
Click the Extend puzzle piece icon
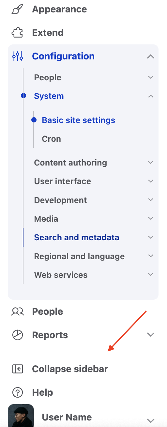click(x=17, y=33)
